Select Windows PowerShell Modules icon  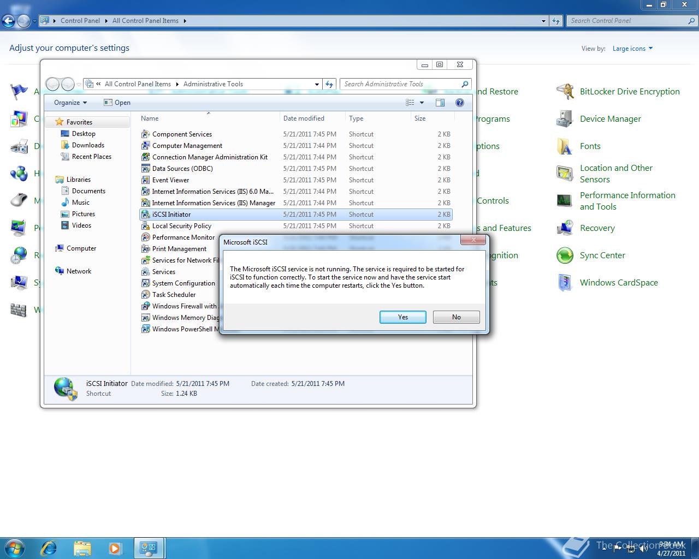point(145,329)
